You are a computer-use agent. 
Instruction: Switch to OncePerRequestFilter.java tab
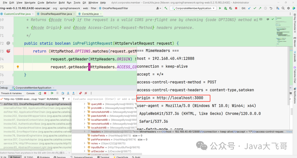coord(56,14)
